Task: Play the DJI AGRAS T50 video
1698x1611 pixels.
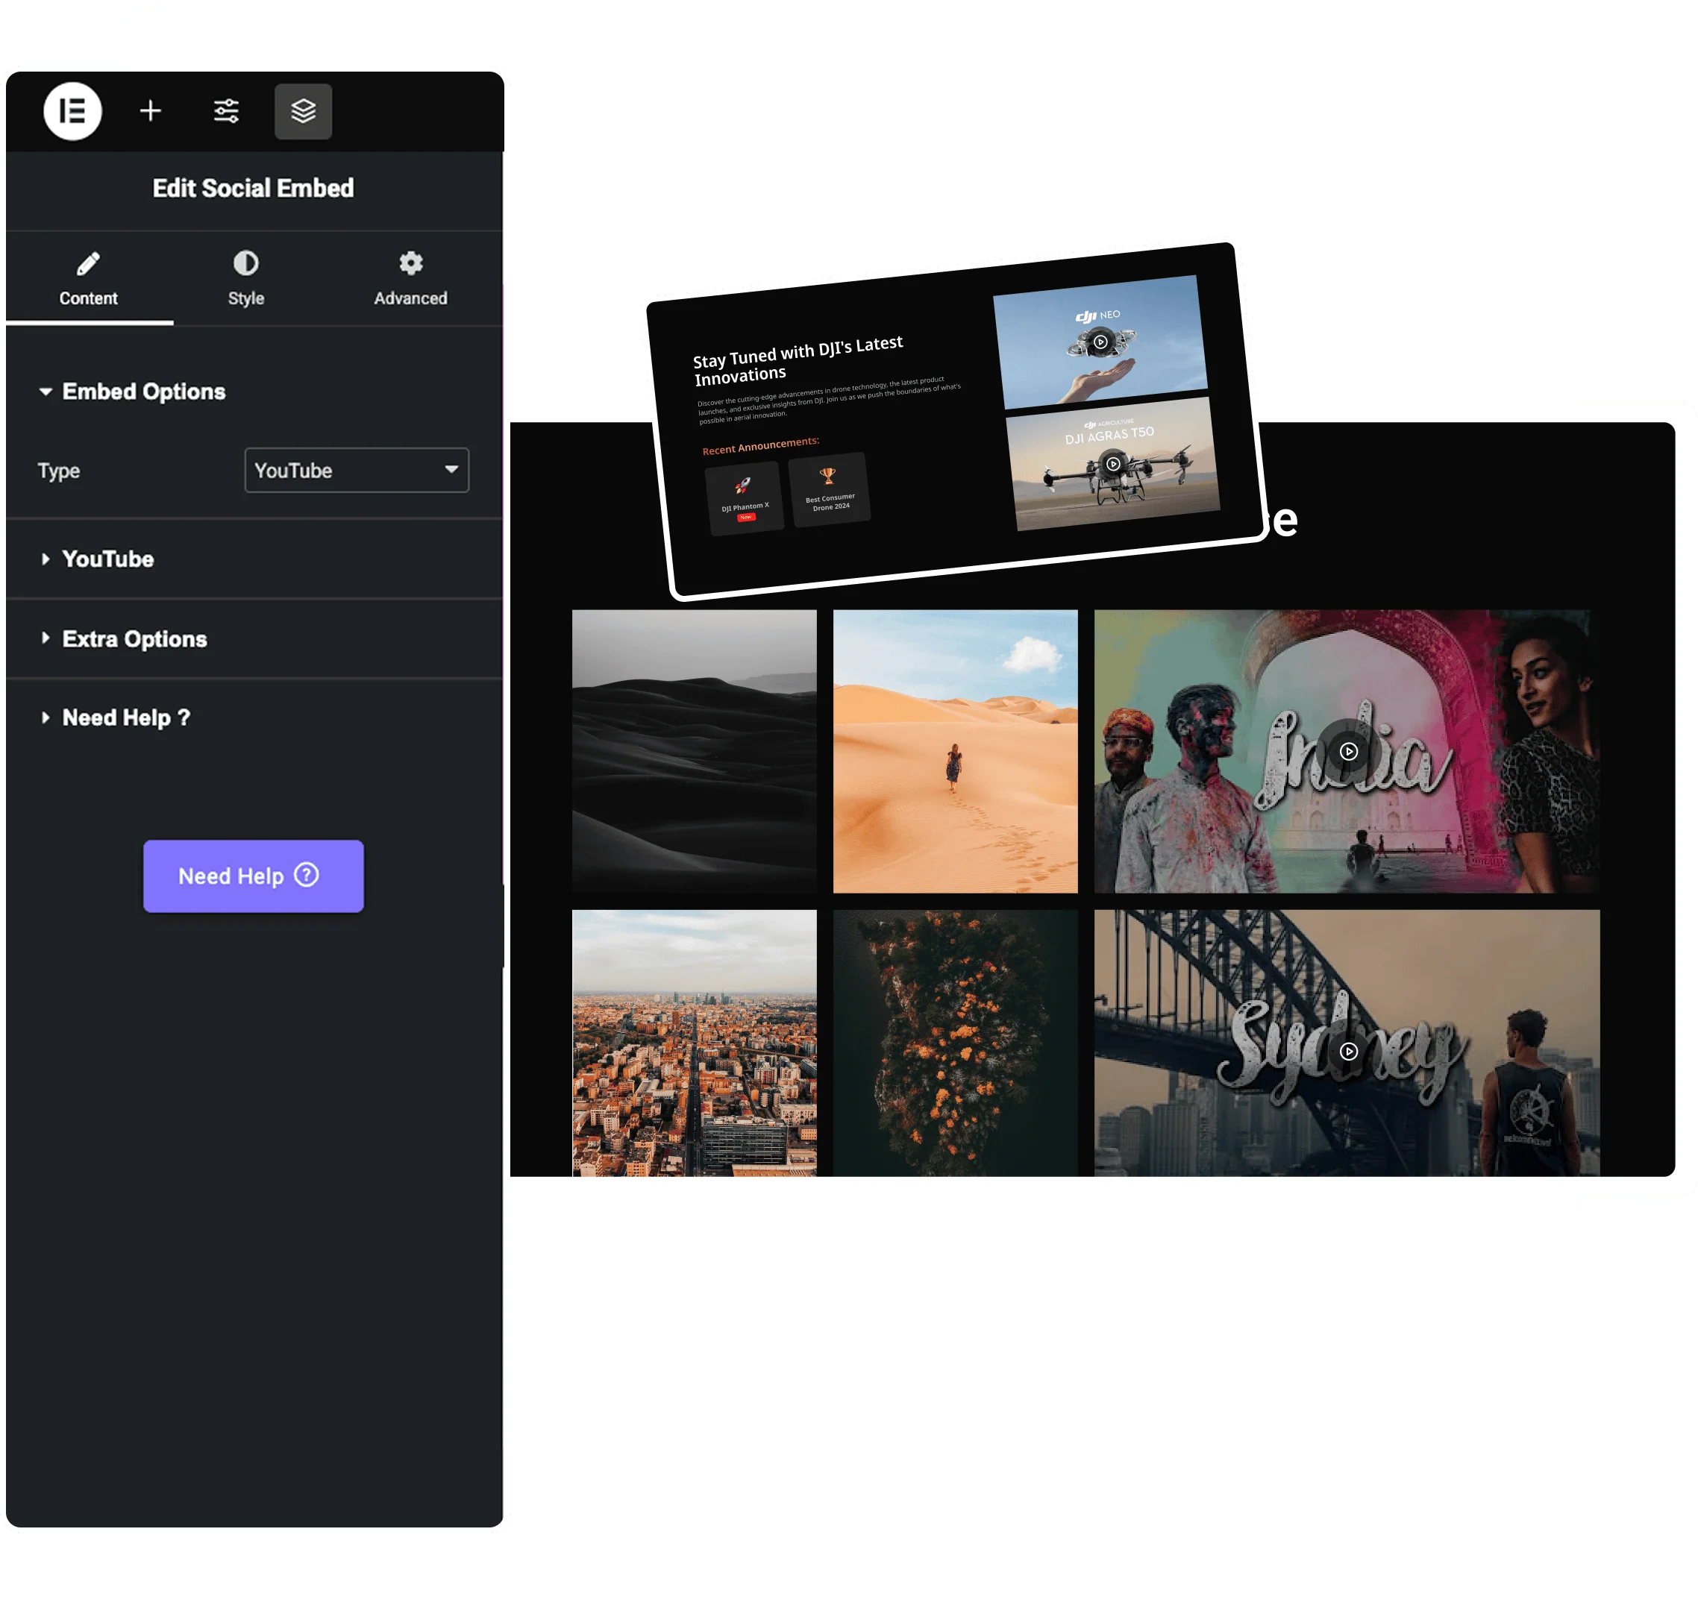Action: coord(1113,464)
